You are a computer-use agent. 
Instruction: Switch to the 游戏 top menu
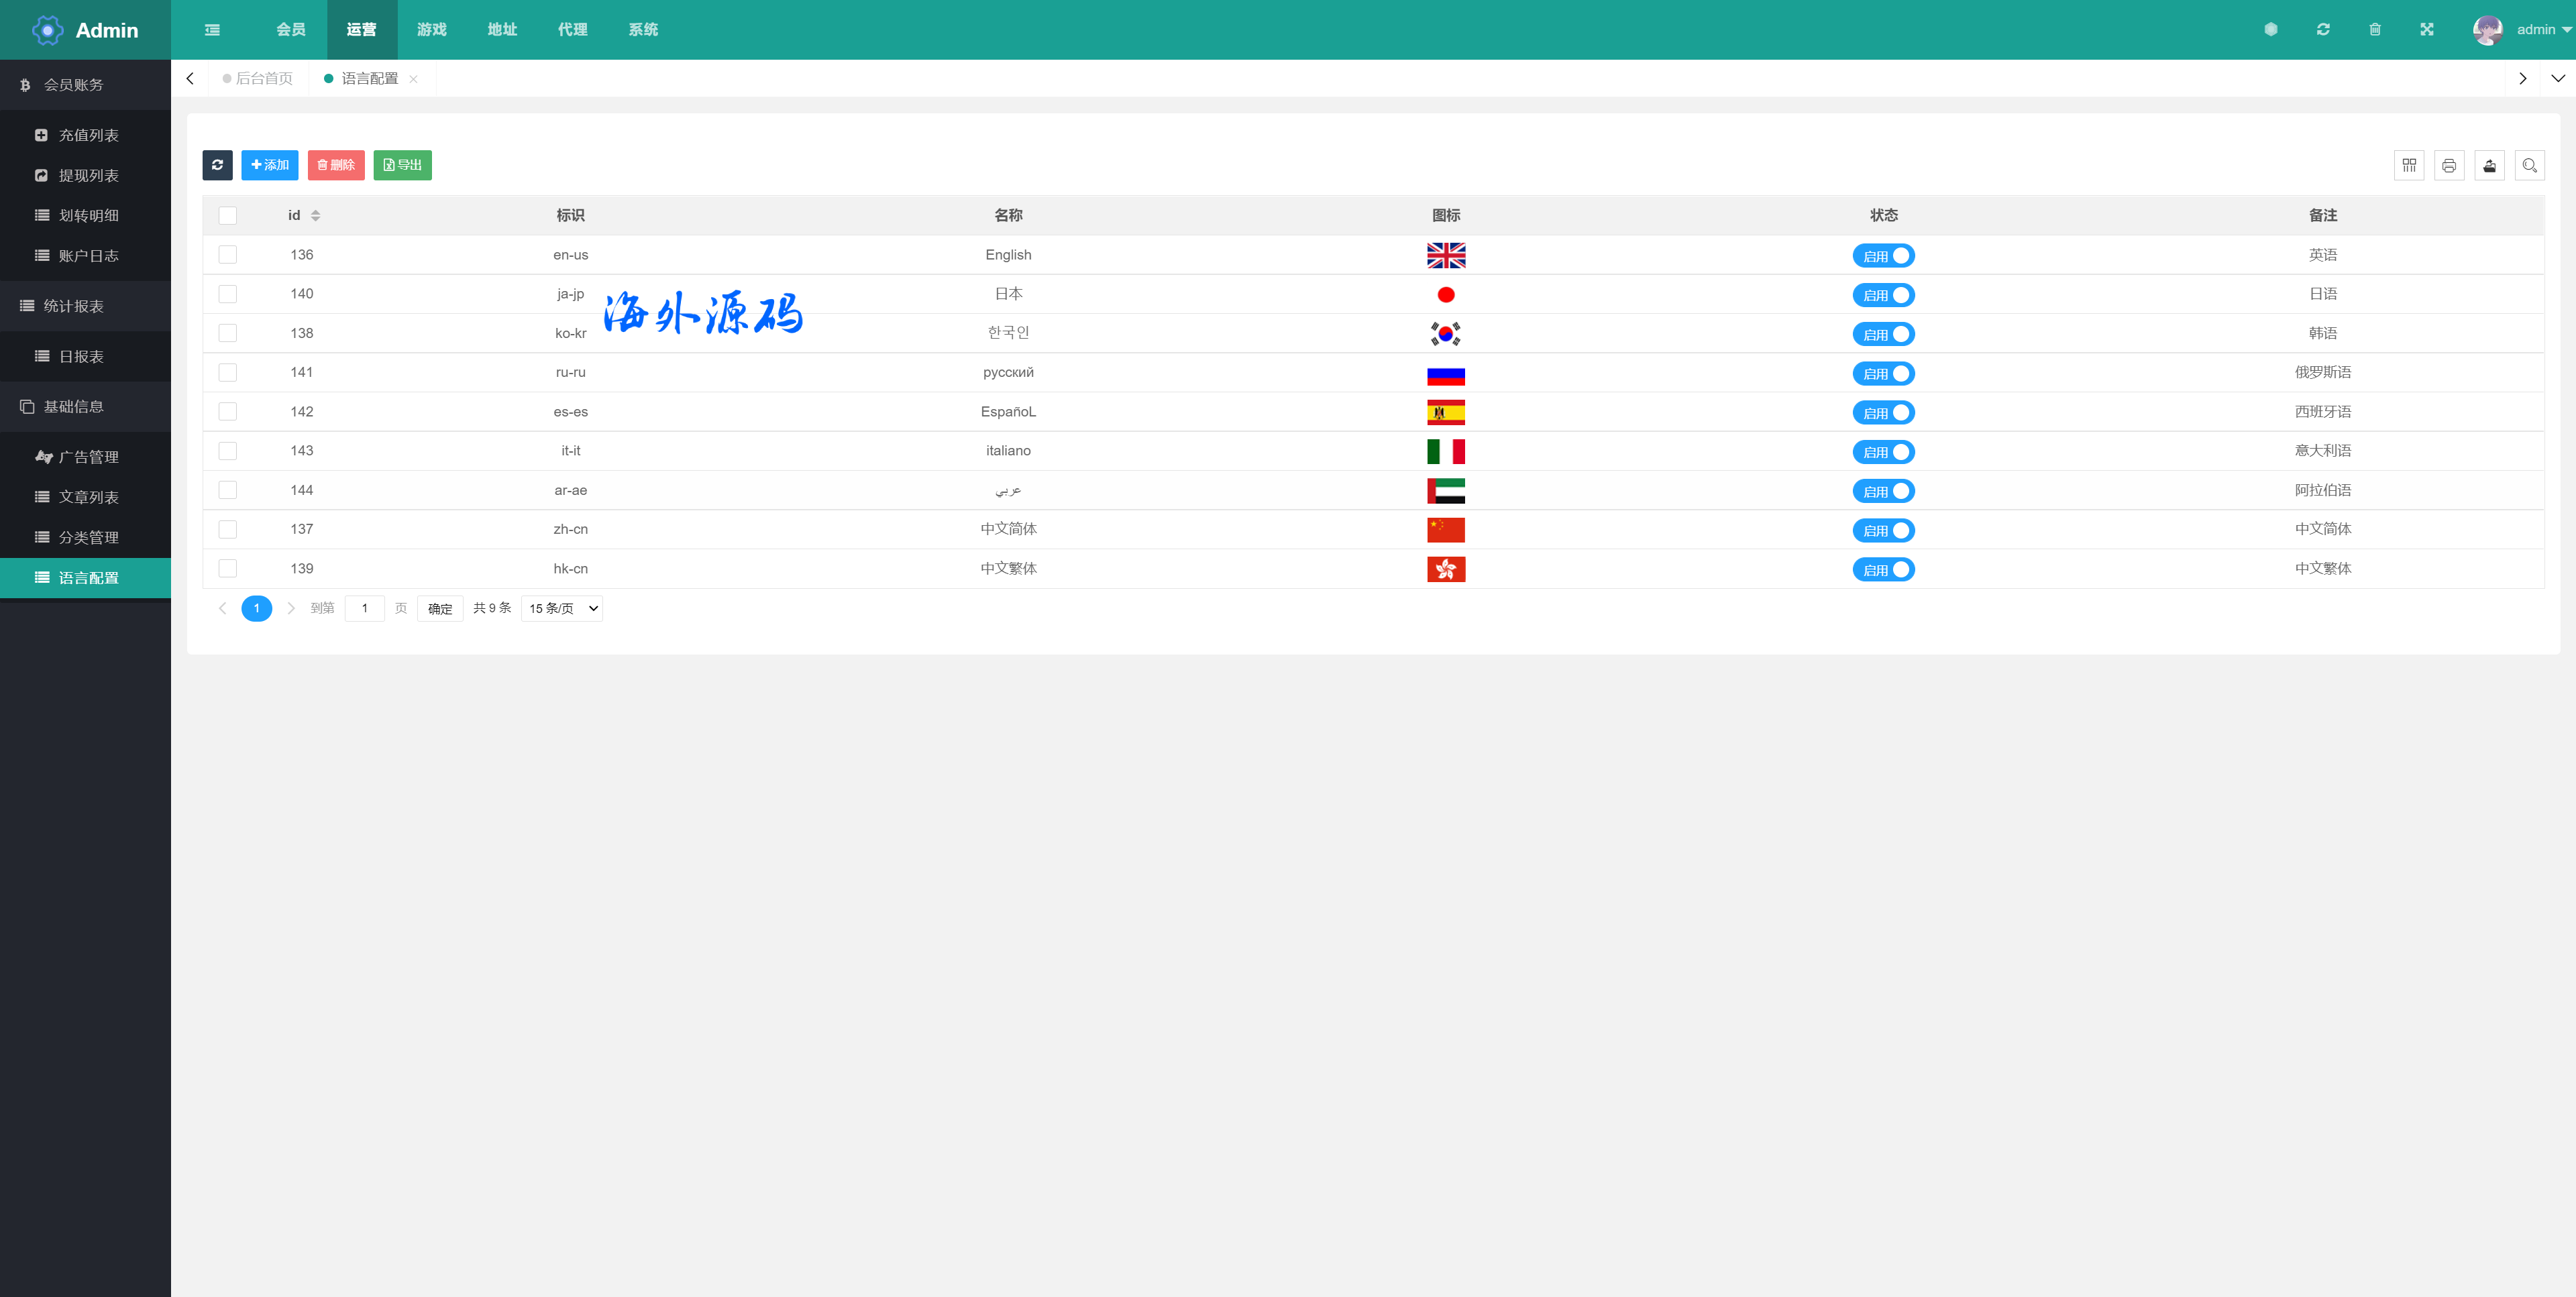(432, 30)
